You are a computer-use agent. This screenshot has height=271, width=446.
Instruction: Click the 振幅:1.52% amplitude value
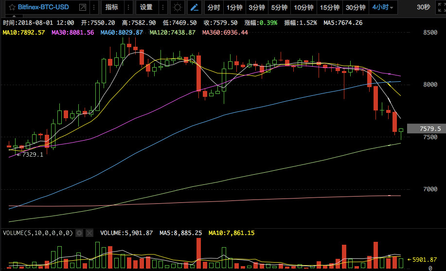tap(301, 23)
